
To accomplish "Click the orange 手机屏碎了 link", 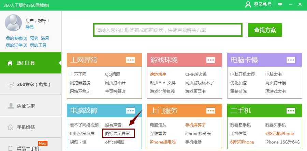I will point(195,125).
